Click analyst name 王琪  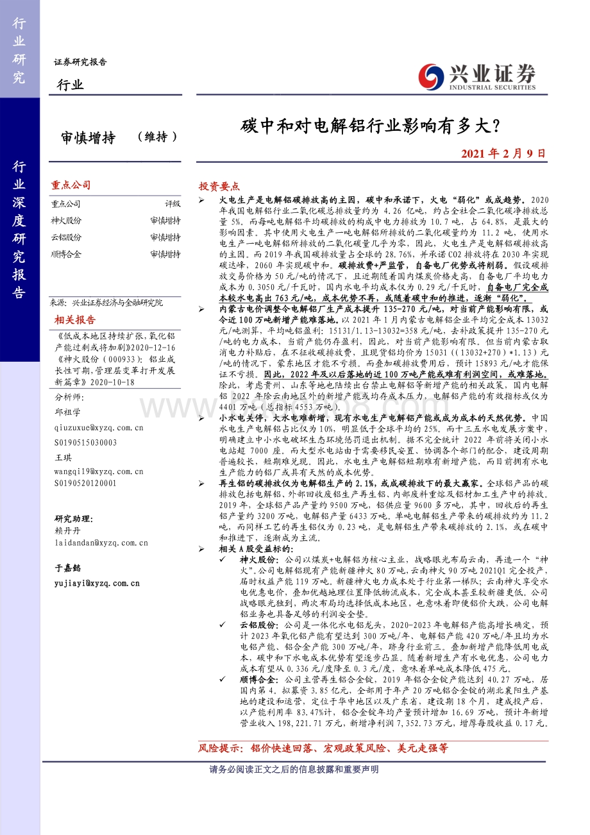pyautogui.click(x=63, y=458)
